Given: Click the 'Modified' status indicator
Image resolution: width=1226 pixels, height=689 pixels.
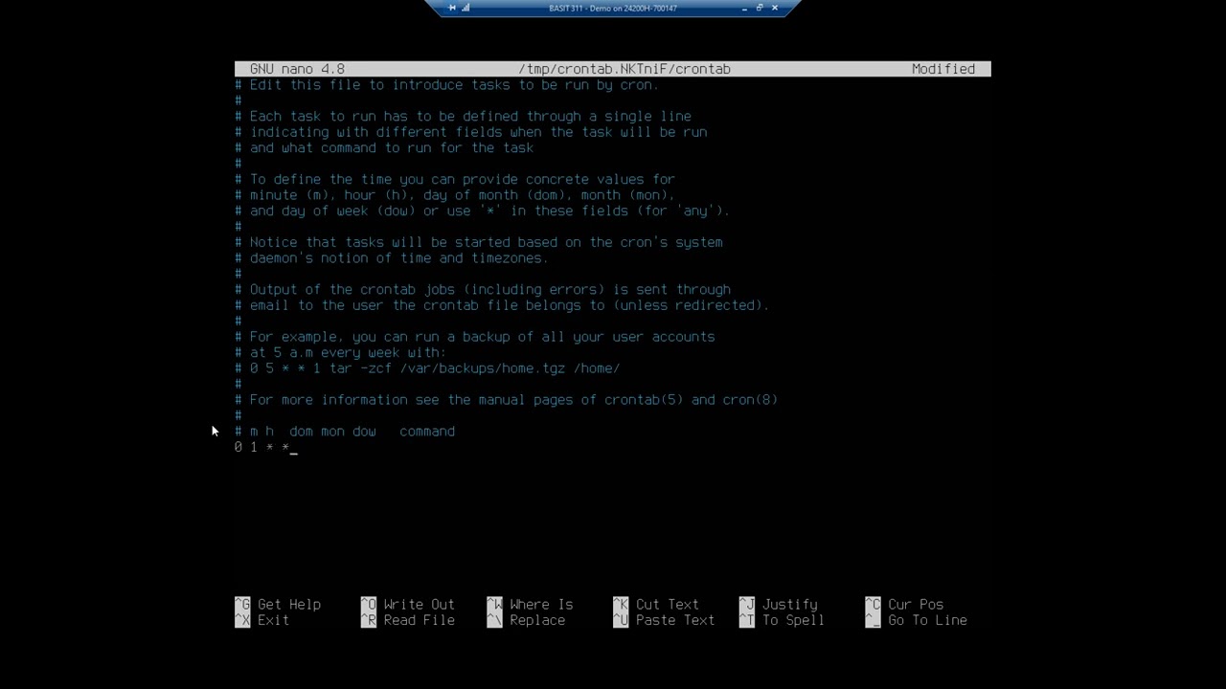Looking at the screenshot, I should coord(943,69).
